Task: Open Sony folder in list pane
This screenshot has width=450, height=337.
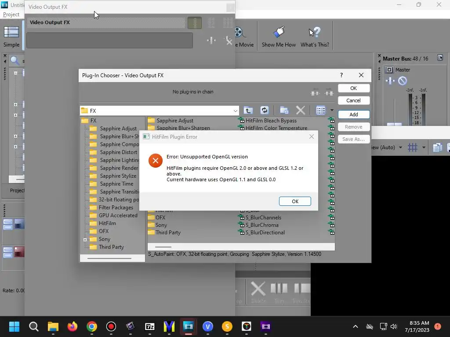Action: click(161, 225)
